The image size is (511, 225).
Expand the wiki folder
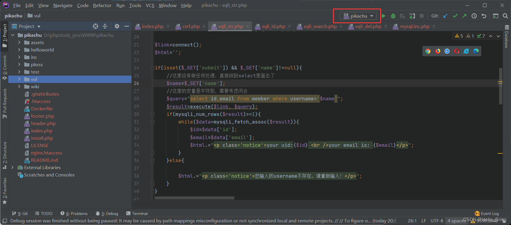19,86
